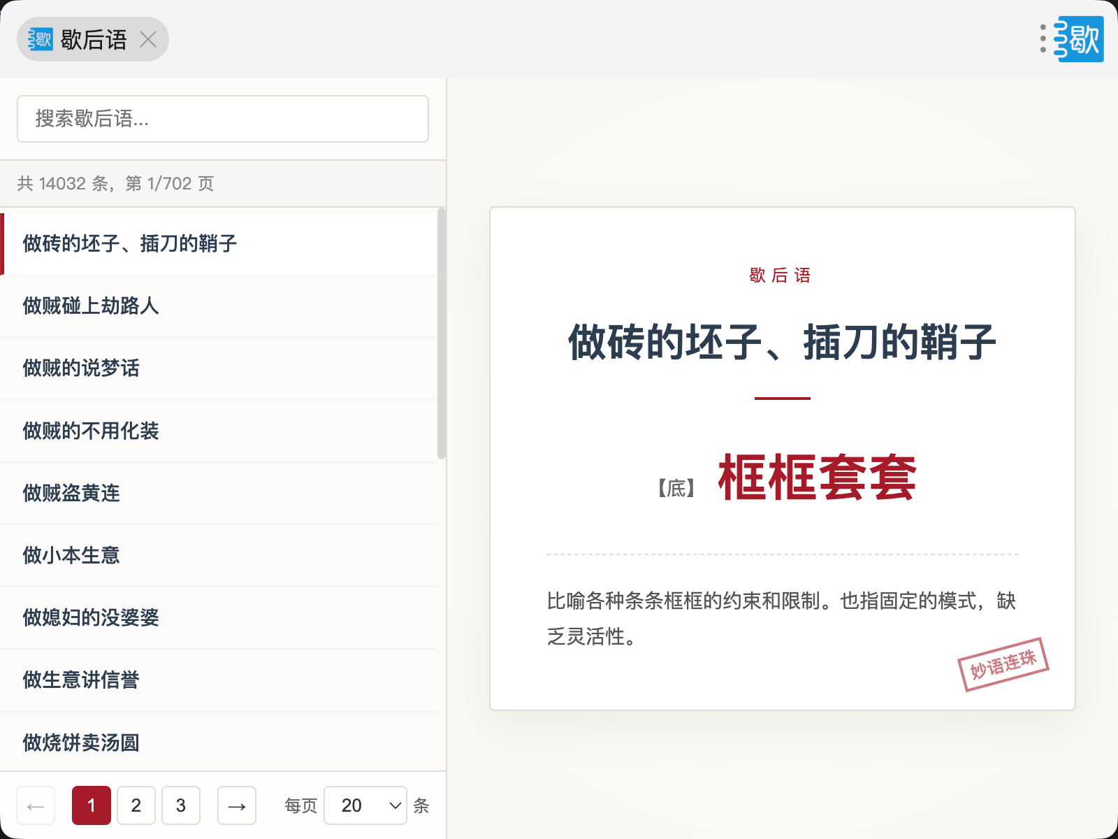Select 做烧饼卖汤圆 in the list
1118x839 pixels.
[x=81, y=742]
